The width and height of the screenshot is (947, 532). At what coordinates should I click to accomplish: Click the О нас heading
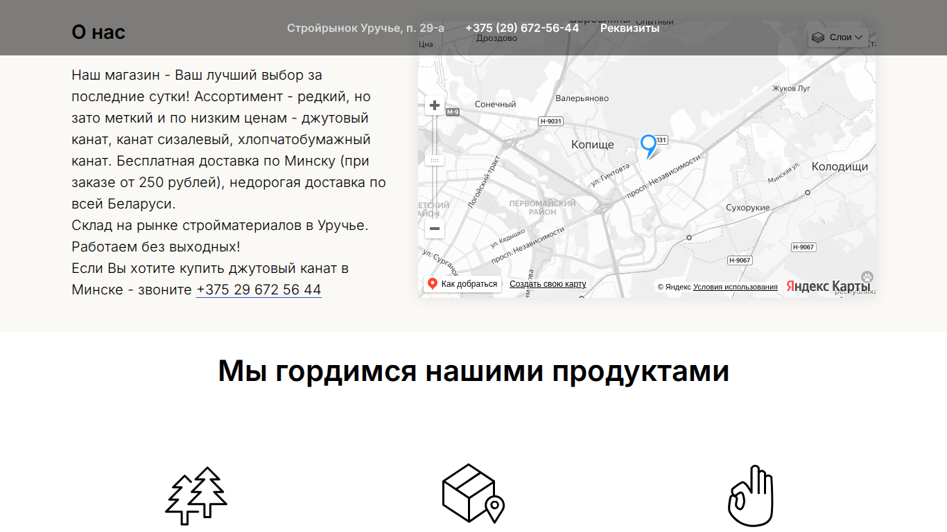tap(98, 32)
